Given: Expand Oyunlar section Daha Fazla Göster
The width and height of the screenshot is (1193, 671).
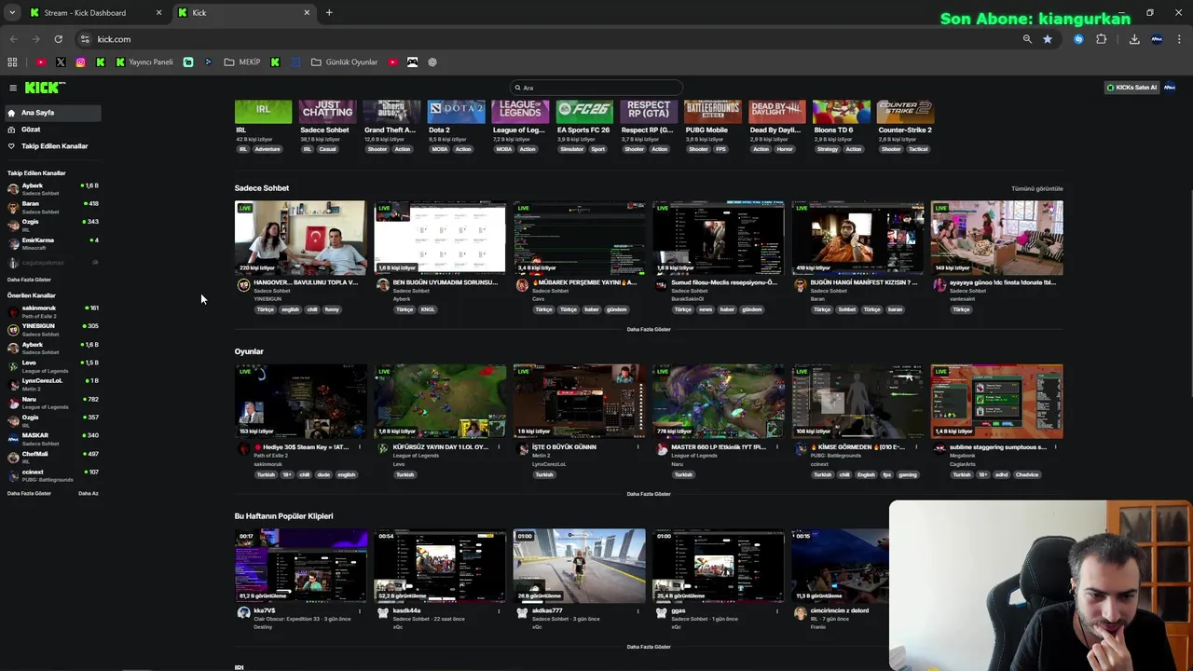Looking at the screenshot, I should (649, 494).
